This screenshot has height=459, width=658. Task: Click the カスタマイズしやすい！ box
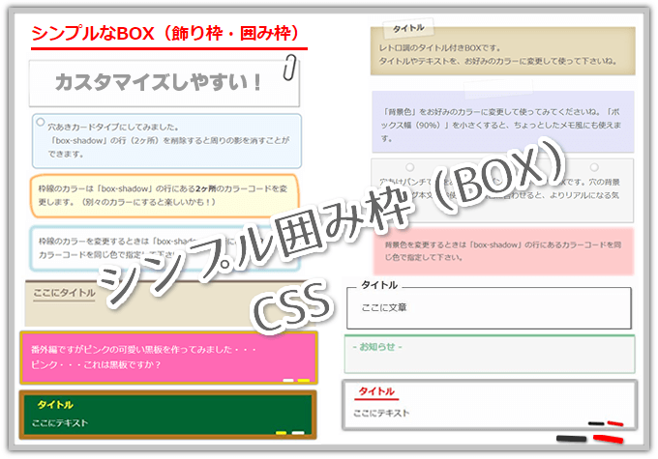click(x=160, y=83)
